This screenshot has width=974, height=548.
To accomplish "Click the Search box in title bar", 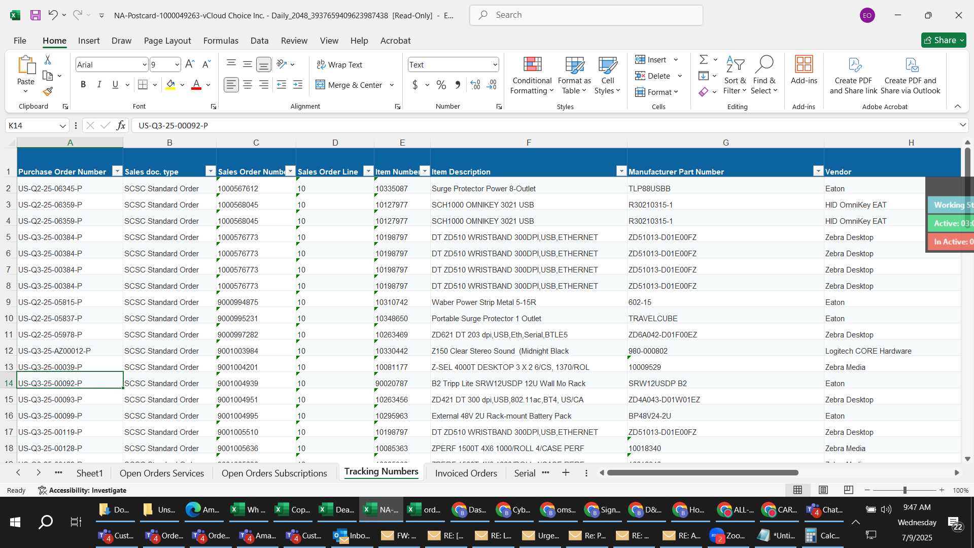I will (586, 15).
